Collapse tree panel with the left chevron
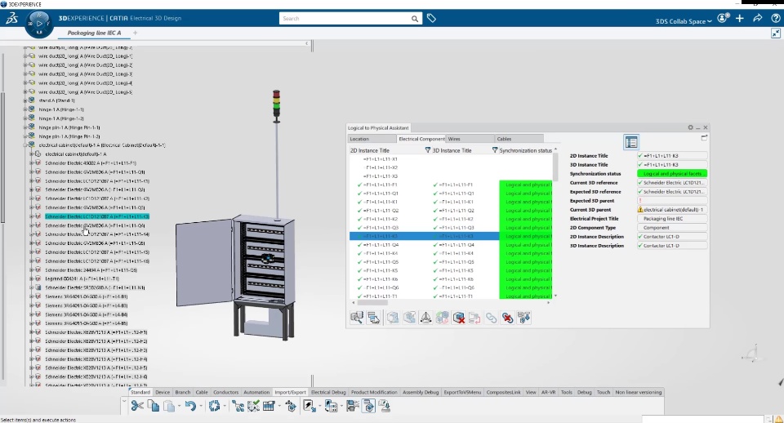This screenshot has width=784, height=423. pyautogui.click(x=306, y=43)
